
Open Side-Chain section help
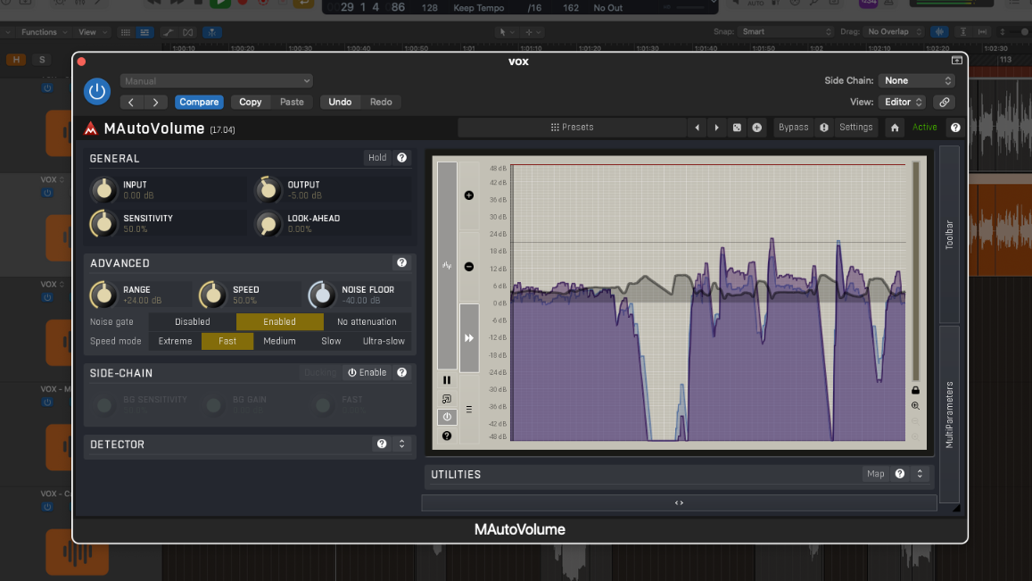point(401,373)
